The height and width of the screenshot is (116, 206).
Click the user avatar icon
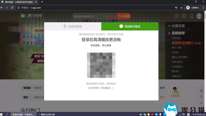pyautogui.click(x=199, y=16)
